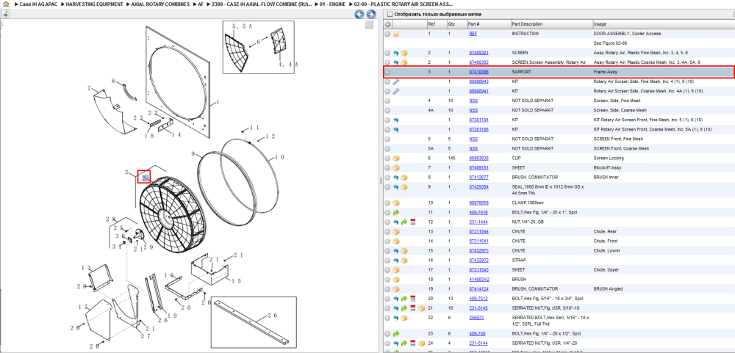Click box icon for BRUSH 414883A2
This screenshot has width=735, height=353.
[396, 280]
